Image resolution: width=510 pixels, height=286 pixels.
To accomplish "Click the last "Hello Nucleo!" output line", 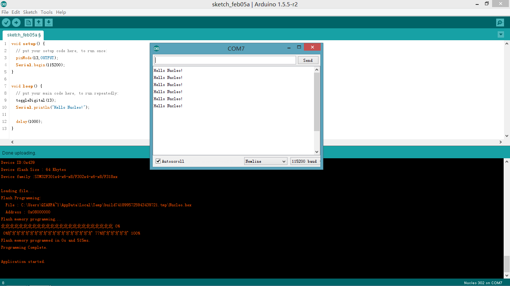I will coord(168,106).
